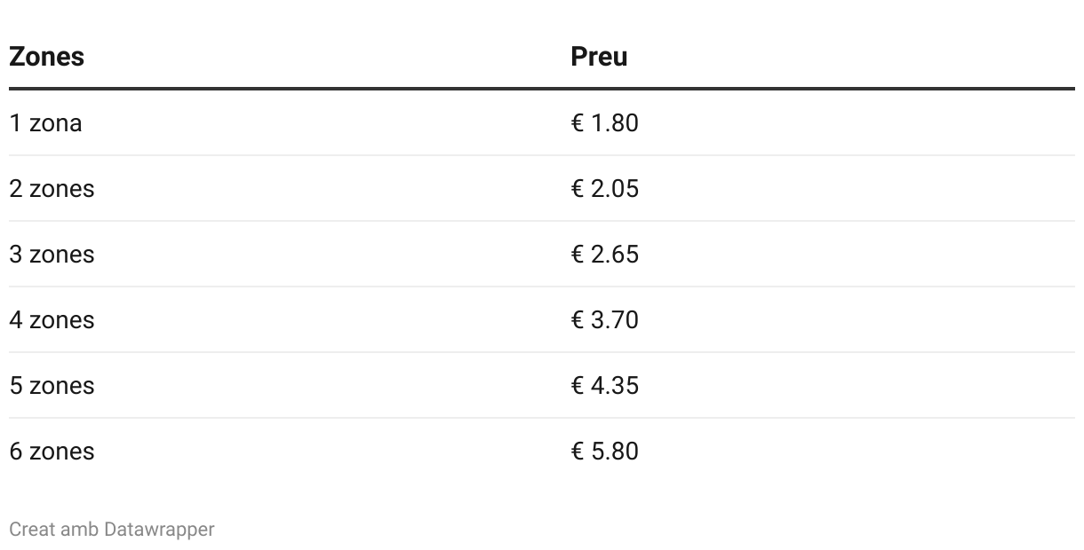The height and width of the screenshot is (550, 1084).
Task: Click the € 4.35 price
Action: (604, 386)
